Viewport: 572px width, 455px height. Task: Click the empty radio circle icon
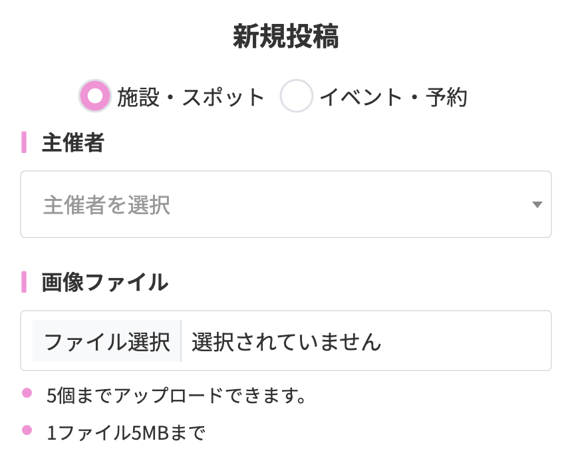297,96
